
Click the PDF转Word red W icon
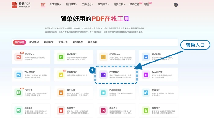click(19, 57)
